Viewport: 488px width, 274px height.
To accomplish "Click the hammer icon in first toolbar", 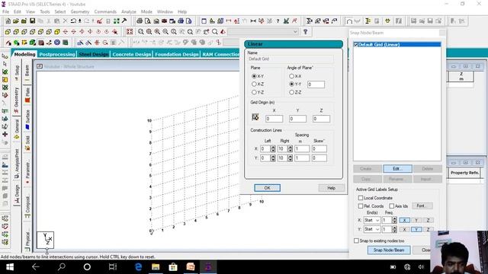I will click(x=124, y=21).
